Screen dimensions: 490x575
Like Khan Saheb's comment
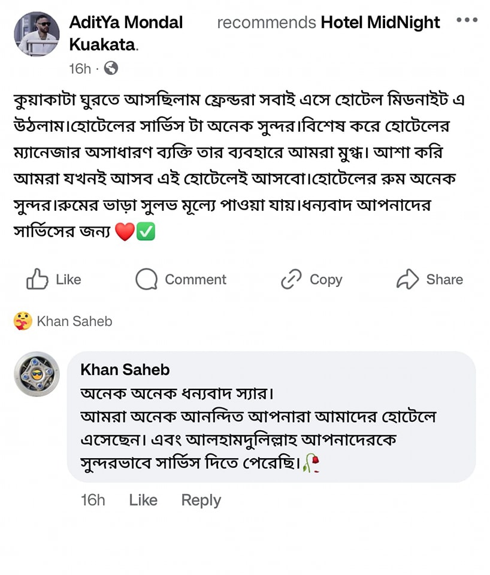[x=143, y=500]
